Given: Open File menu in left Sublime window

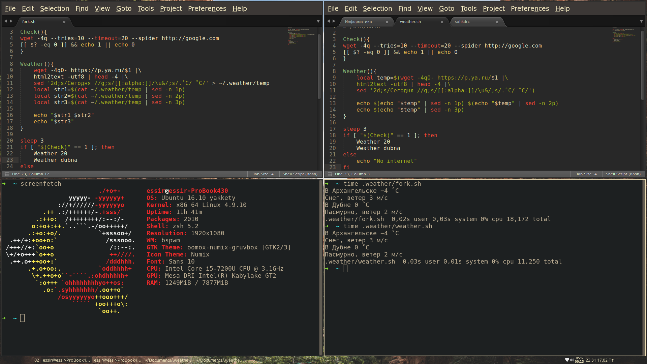Looking at the screenshot, I should [10, 8].
